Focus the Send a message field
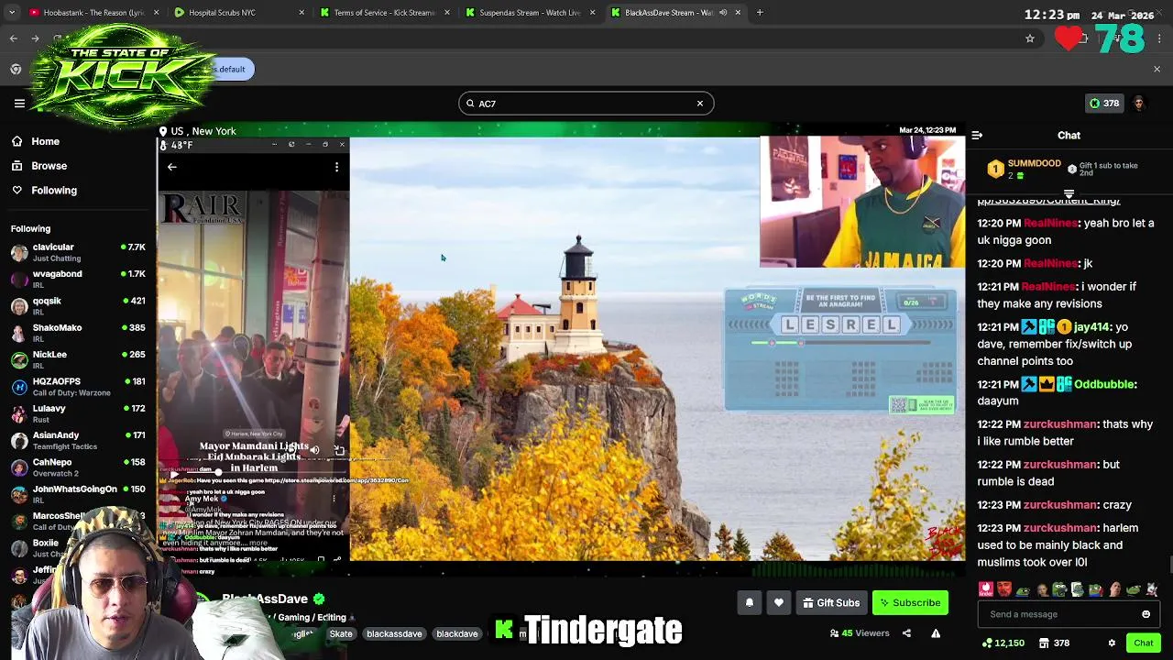The width and height of the screenshot is (1173, 660). pos(1058,614)
